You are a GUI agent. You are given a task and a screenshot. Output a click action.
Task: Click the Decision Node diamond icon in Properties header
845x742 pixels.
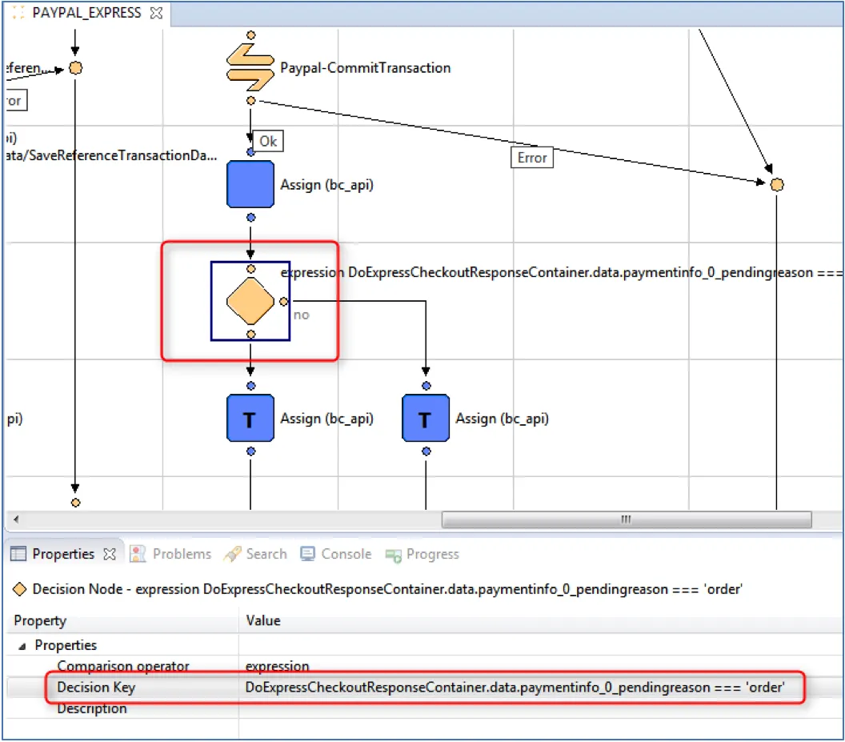[19, 589]
